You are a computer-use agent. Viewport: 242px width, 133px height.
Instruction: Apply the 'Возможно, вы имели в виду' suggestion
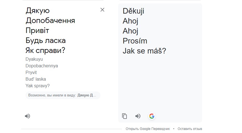63,95
